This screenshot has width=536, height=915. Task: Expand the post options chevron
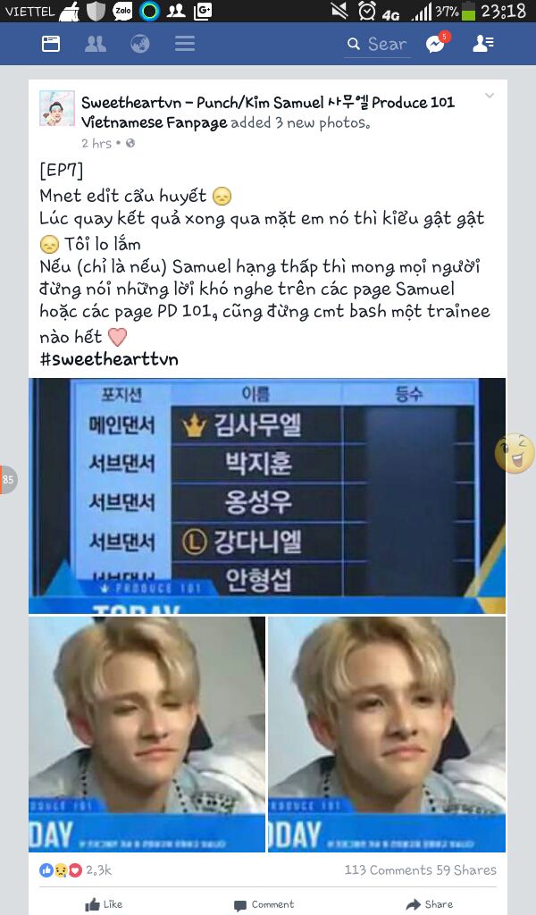click(490, 96)
